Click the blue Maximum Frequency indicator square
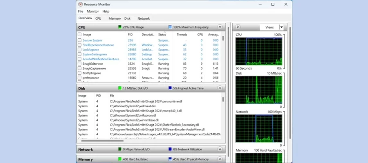 [170, 27]
